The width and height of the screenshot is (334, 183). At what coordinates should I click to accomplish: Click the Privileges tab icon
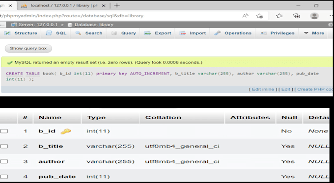click(263, 33)
